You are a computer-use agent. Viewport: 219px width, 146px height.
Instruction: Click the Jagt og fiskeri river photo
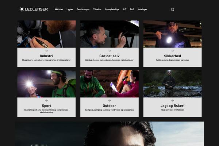(173, 84)
